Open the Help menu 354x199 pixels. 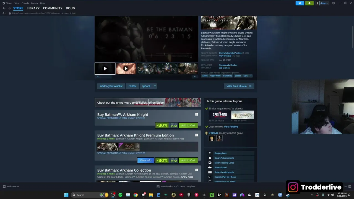pos(42,3)
